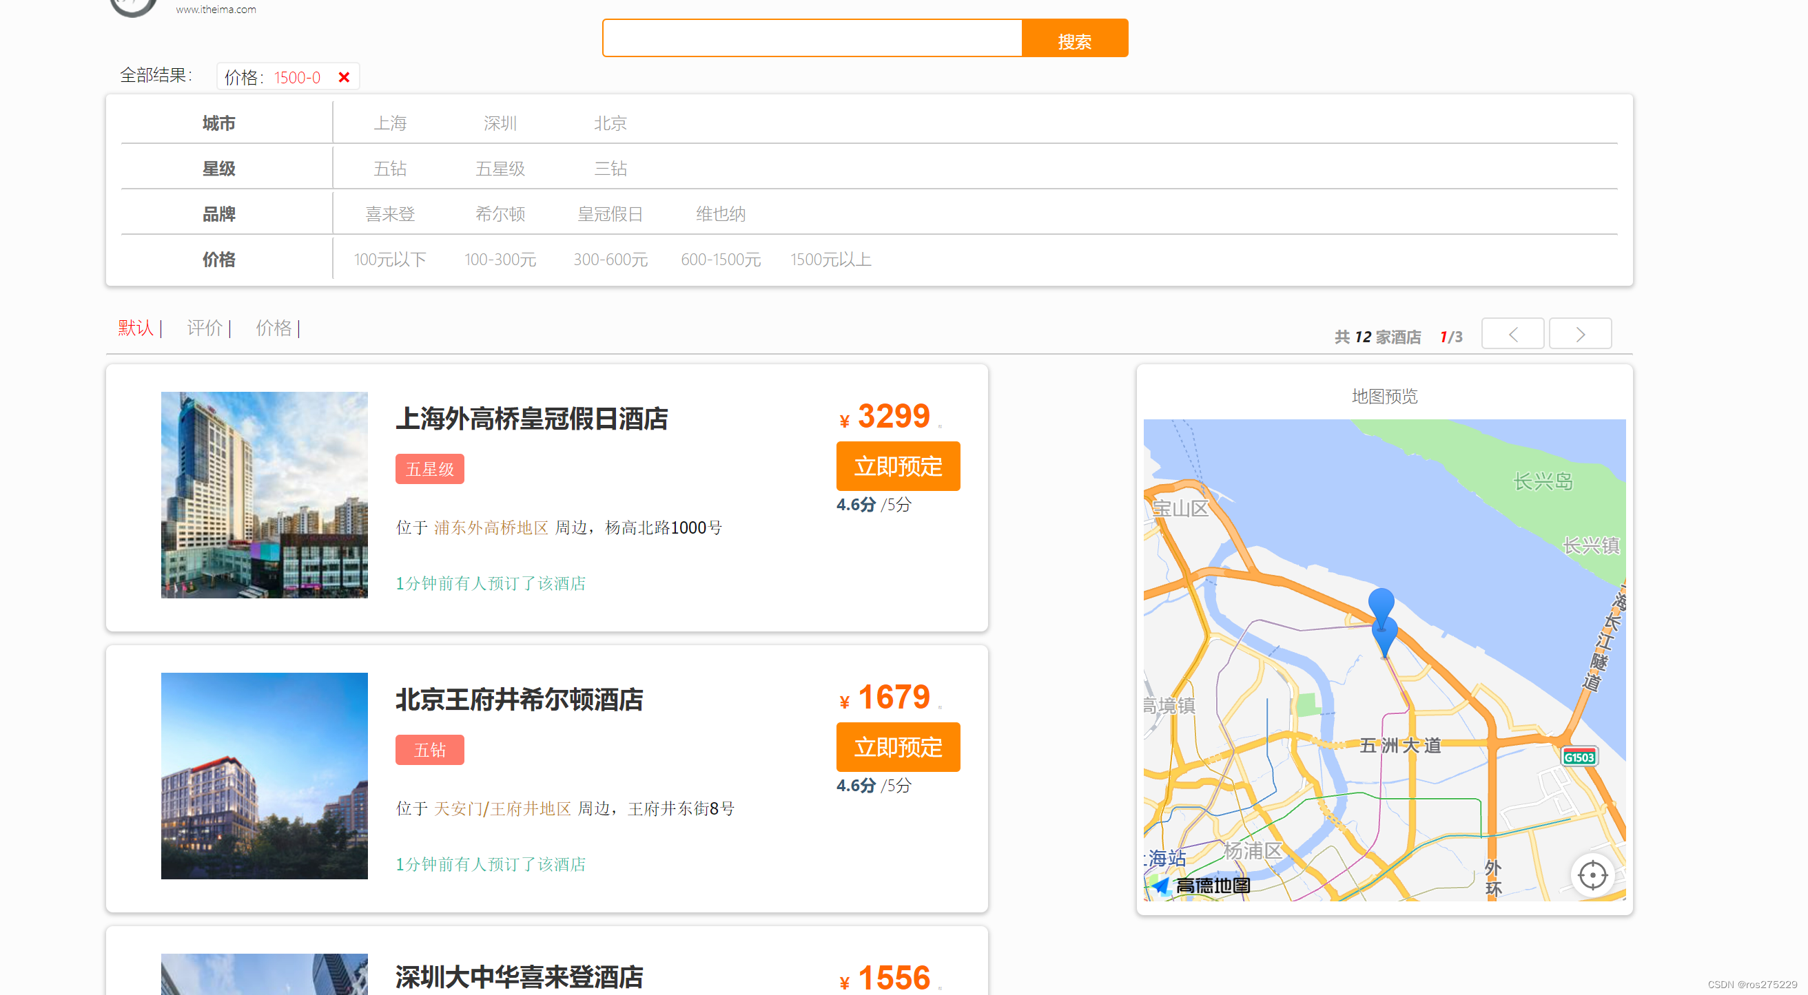The height and width of the screenshot is (995, 1808).
Task: Click the orange 搜索 button
Action: coord(1075,39)
